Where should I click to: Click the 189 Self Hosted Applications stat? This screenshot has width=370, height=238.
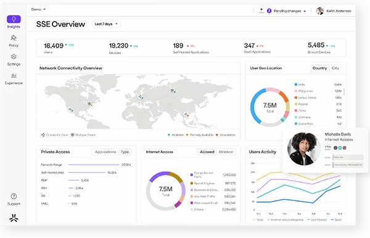point(191,48)
